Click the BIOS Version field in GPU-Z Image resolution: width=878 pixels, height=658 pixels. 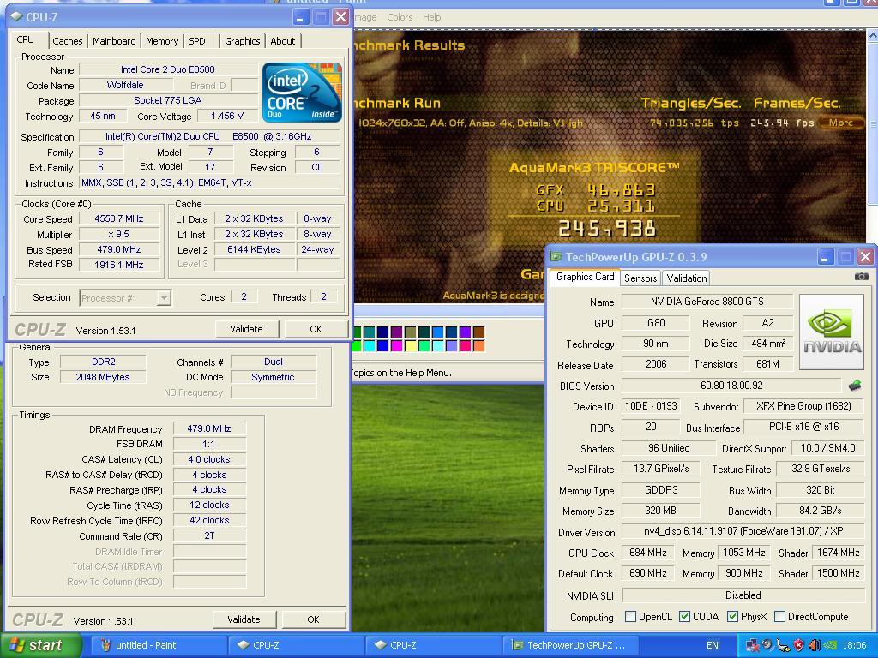pos(731,386)
